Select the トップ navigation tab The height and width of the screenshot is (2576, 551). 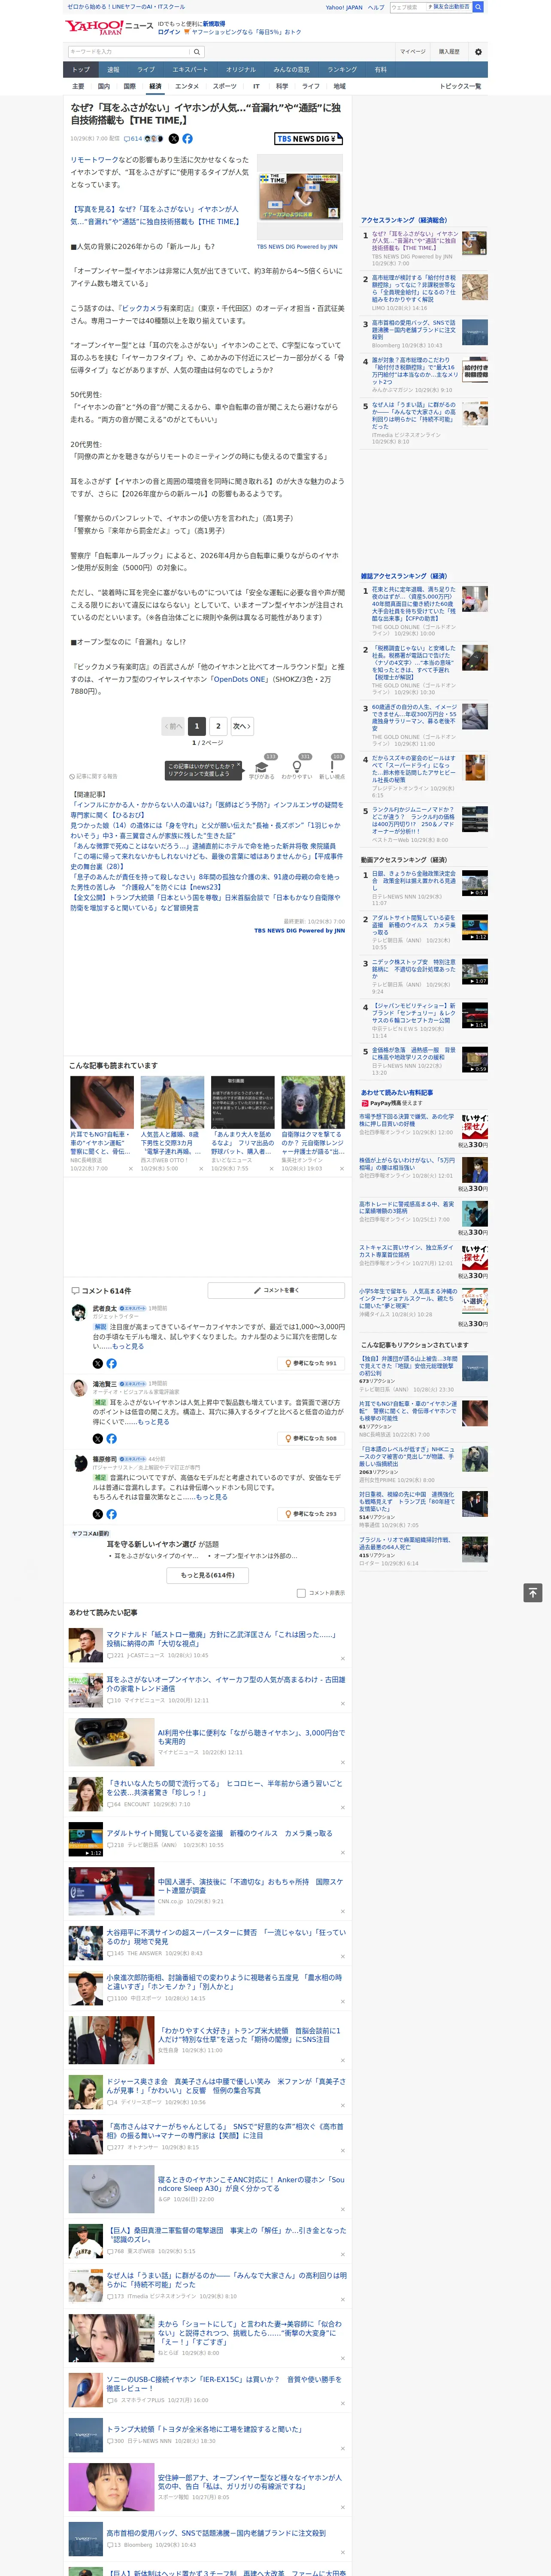tap(81, 70)
